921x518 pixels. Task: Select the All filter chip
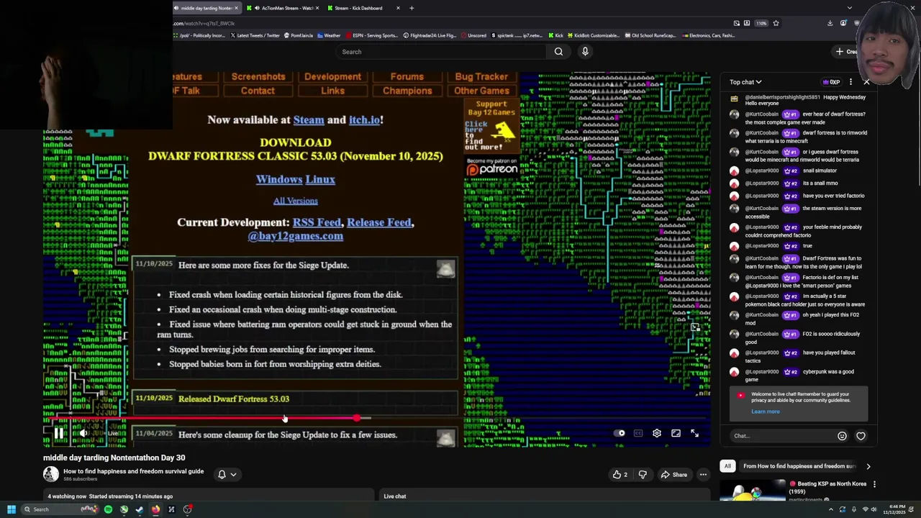(x=727, y=466)
